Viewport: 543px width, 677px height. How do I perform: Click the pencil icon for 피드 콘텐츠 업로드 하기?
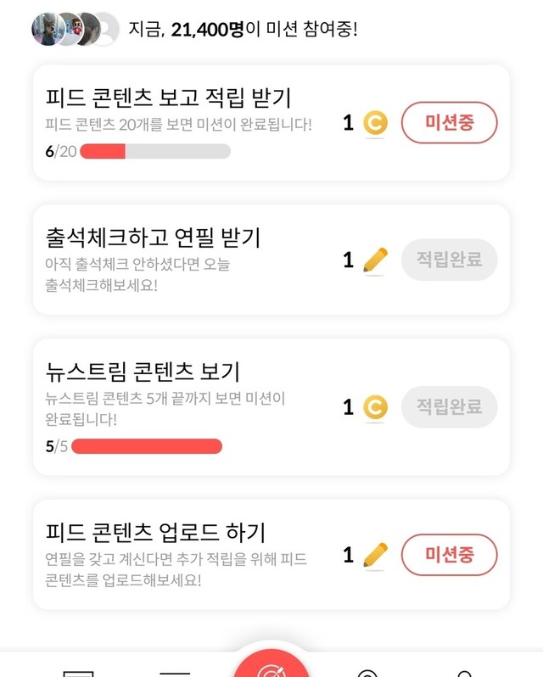[375, 556]
